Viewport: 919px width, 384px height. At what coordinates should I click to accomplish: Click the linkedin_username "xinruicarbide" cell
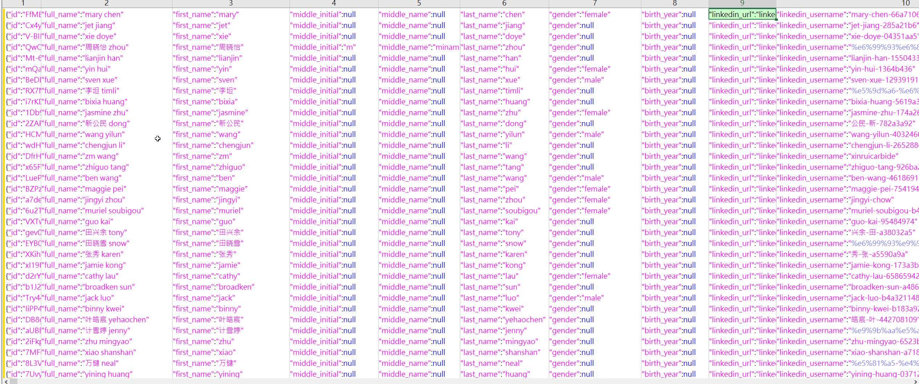click(847, 156)
